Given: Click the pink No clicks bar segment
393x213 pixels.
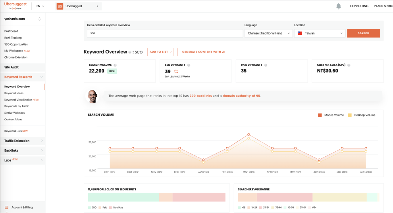Looking at the screenshot, I should pyautogui.click(x=199, y=197).
